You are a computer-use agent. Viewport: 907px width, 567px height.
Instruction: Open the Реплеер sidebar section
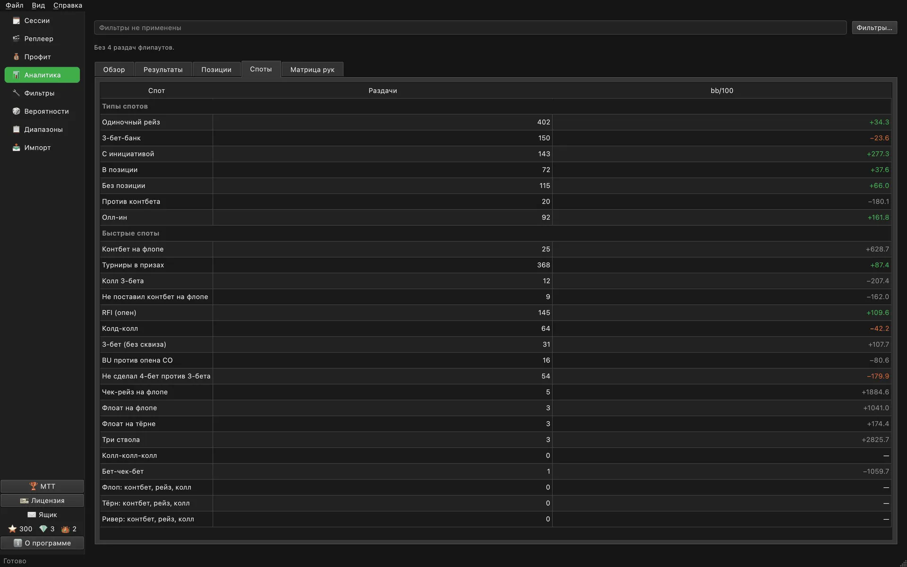pyautogui.click(x=42, y=39)
